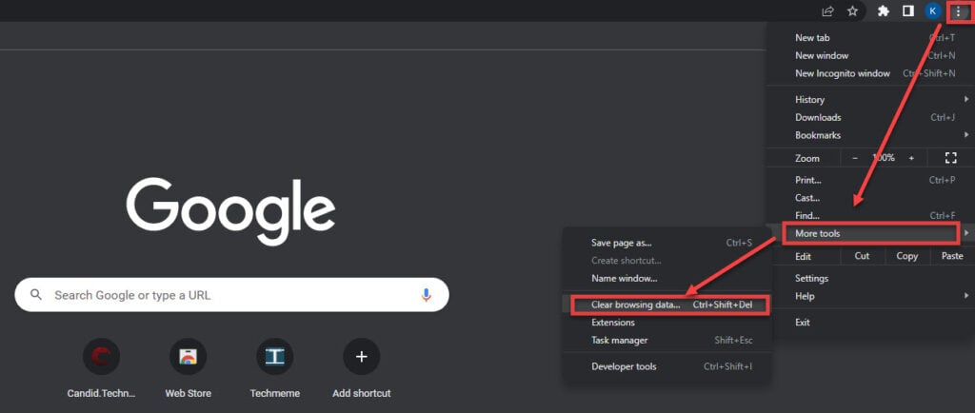
Task: Click the voice search microphone icon
Action: 426,295
